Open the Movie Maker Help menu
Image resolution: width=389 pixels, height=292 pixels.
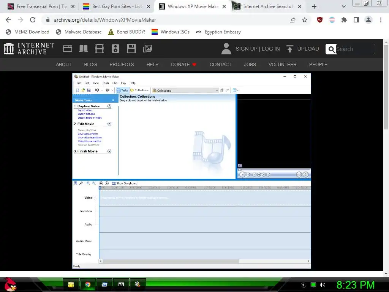point(133,83)
